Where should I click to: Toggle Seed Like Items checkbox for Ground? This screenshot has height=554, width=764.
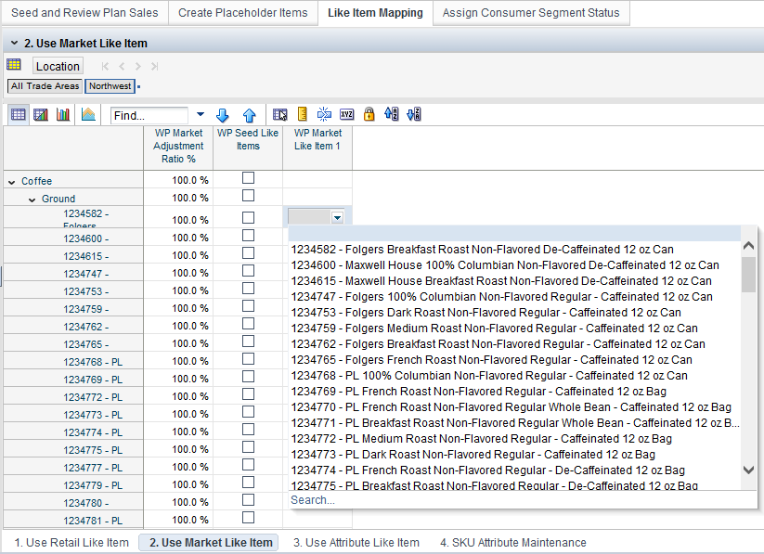(249, 196)
